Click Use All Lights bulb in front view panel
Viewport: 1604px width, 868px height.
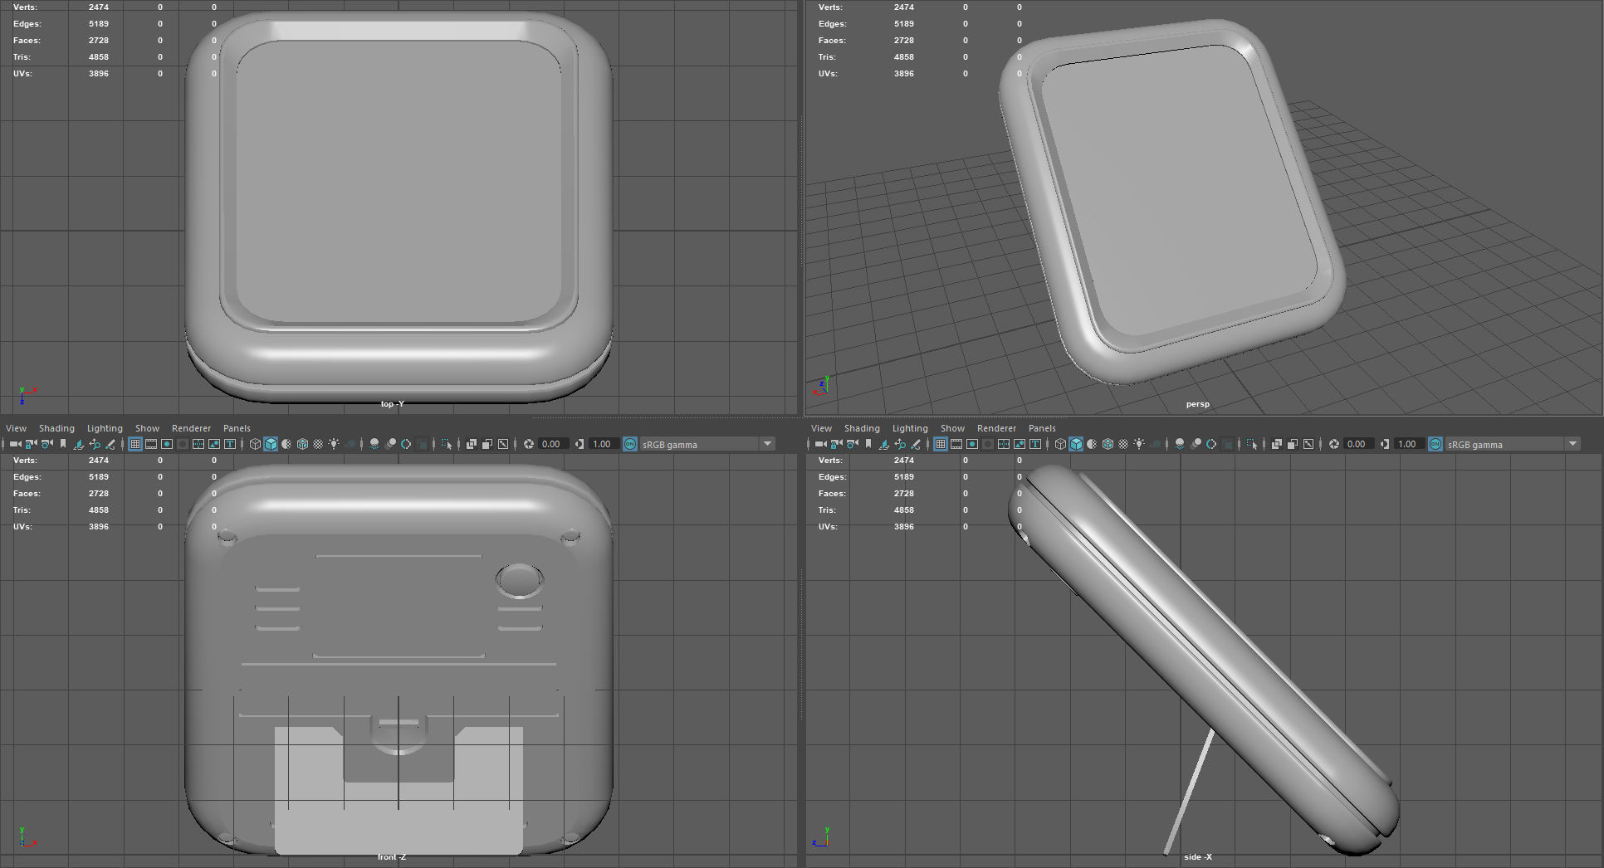pyautogui.click(x=334, y=444)
